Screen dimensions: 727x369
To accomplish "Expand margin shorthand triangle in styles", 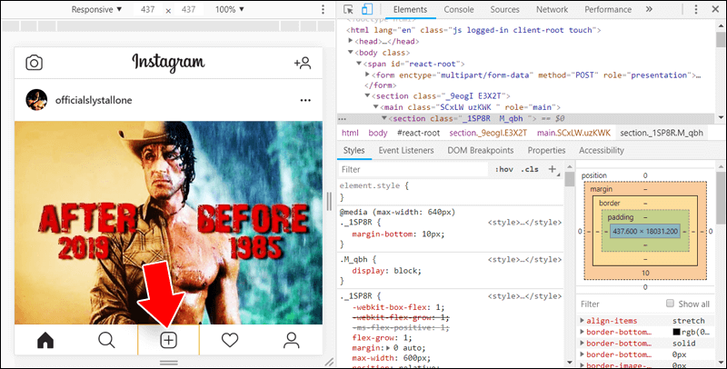I will (x=388, y=348).
